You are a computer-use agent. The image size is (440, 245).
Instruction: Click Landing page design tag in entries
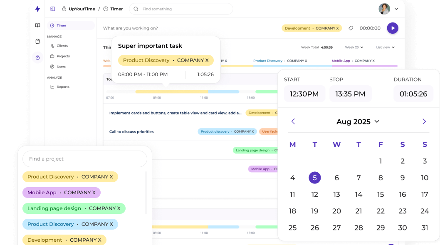pyautogui.click(x=256, y=151)
